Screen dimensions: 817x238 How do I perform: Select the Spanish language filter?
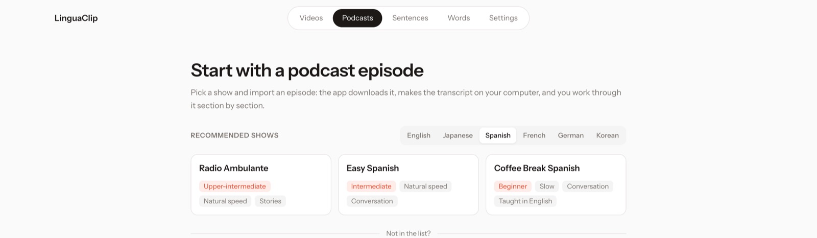(x=498, y=135)
